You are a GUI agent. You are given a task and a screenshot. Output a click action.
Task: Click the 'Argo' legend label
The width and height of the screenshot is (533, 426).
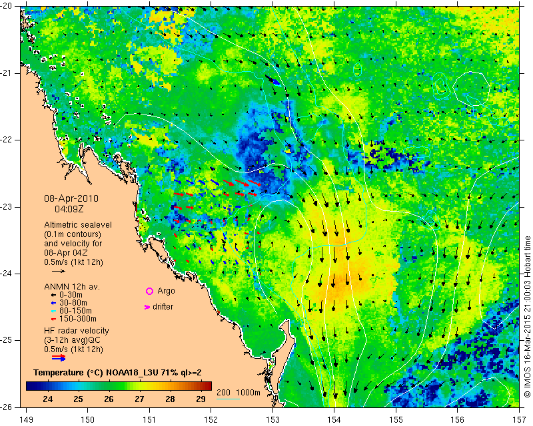point(166,291)
